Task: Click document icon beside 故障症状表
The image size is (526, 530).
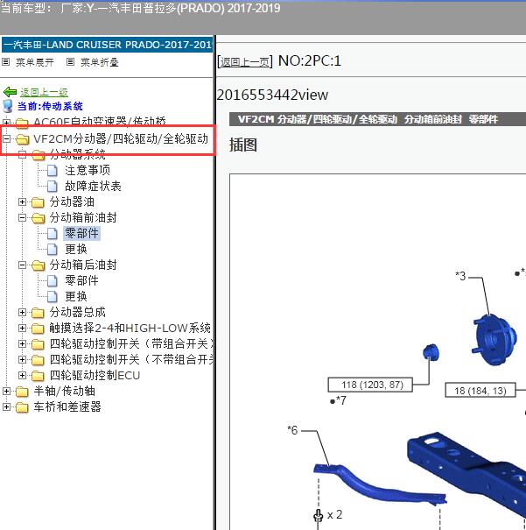Action: (x=53, y=187)
